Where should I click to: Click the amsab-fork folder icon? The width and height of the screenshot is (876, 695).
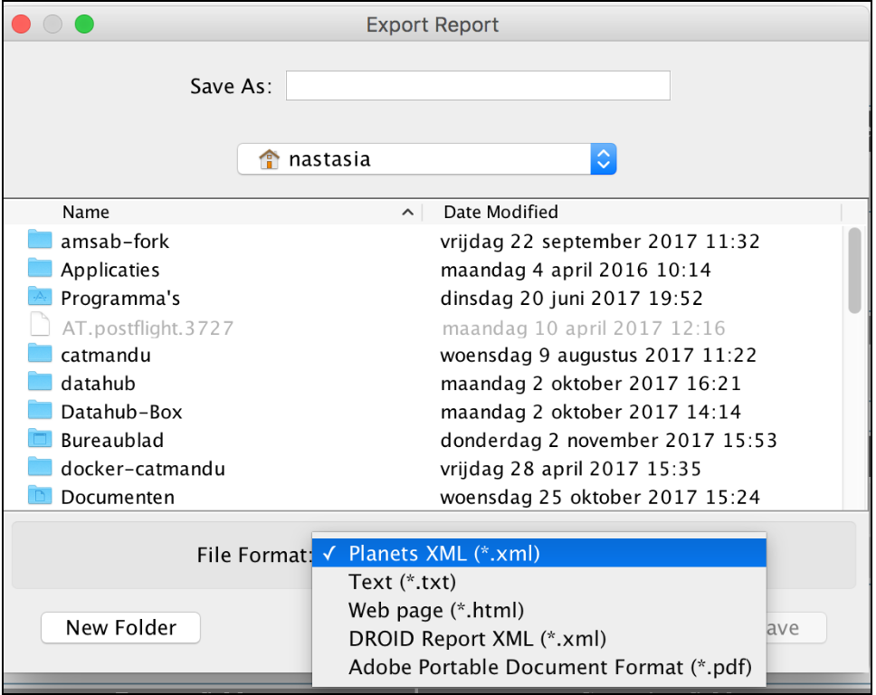coord(40,241)
